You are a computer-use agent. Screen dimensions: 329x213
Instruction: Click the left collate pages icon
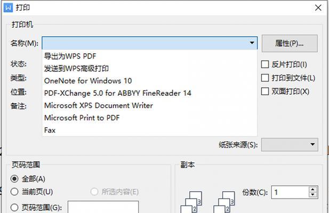[191, 202]
